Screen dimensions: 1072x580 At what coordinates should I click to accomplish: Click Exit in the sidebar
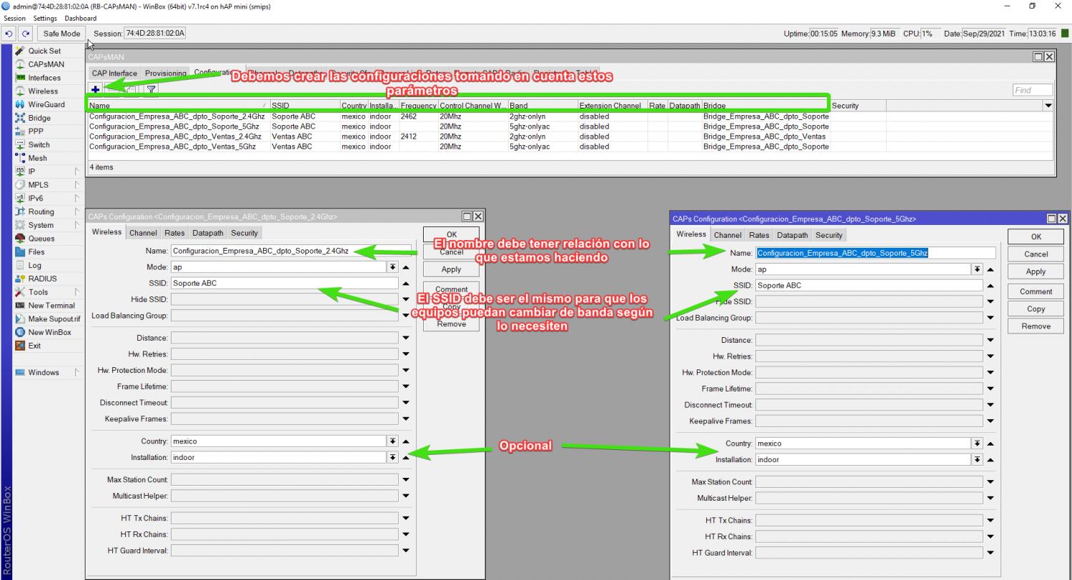[34, 346]
